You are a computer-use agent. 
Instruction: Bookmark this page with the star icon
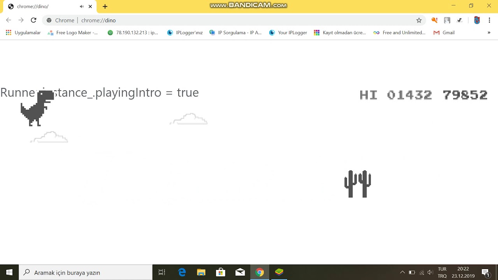coord(419,20)
